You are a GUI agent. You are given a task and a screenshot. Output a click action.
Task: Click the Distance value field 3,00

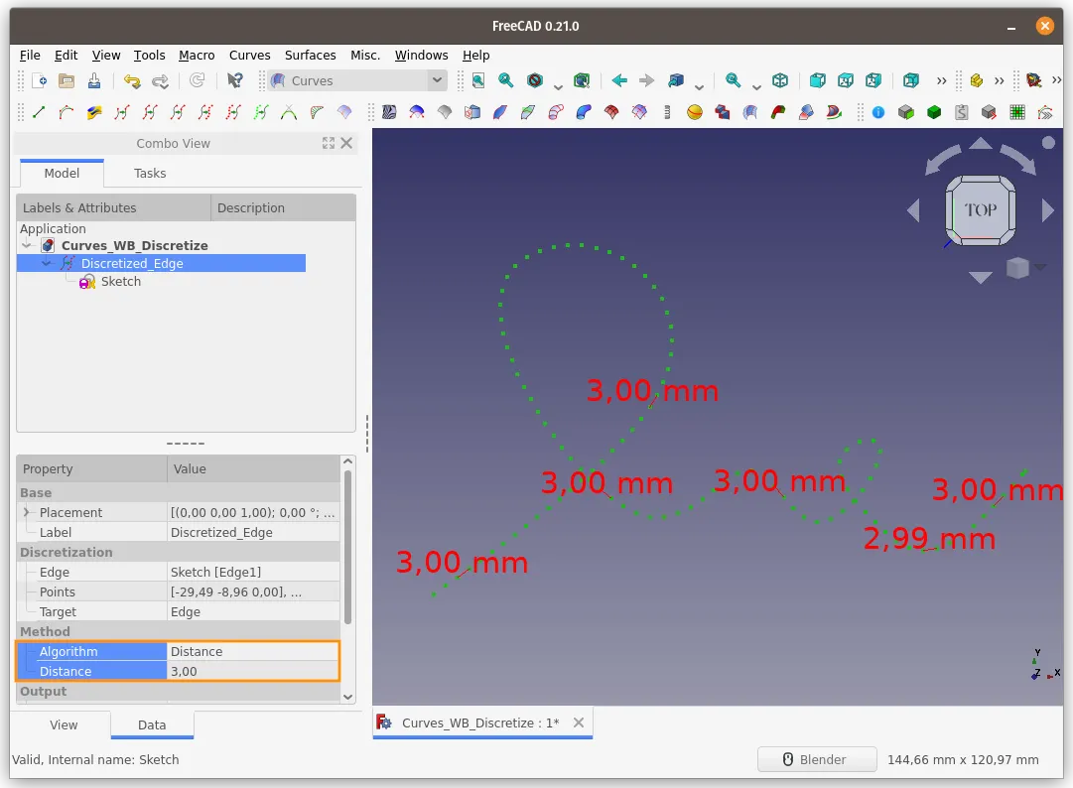(x=253, y=672)
